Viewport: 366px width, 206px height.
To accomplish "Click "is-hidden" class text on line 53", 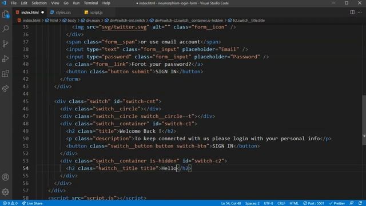I will 163,161.
